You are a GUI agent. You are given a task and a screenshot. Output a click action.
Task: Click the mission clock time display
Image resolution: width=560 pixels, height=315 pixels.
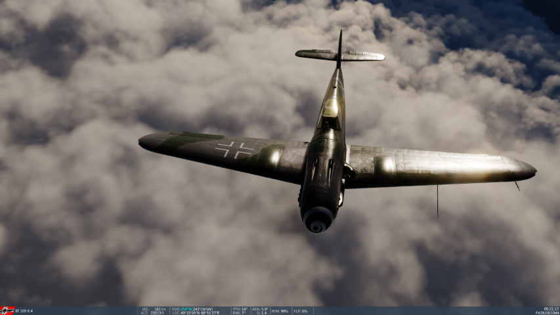pyautogui.click(x=551, y=308)
